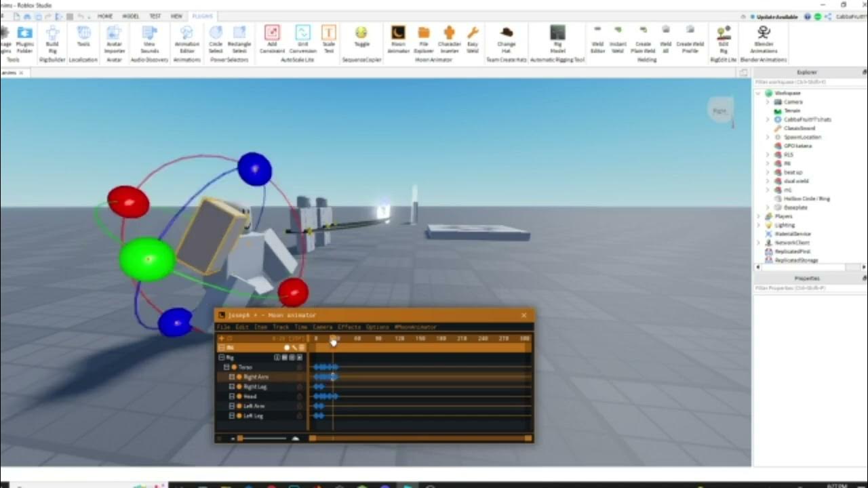Click the Moon Animator zoom slider handle
The image size is (868, 488).
coord(240,439)
